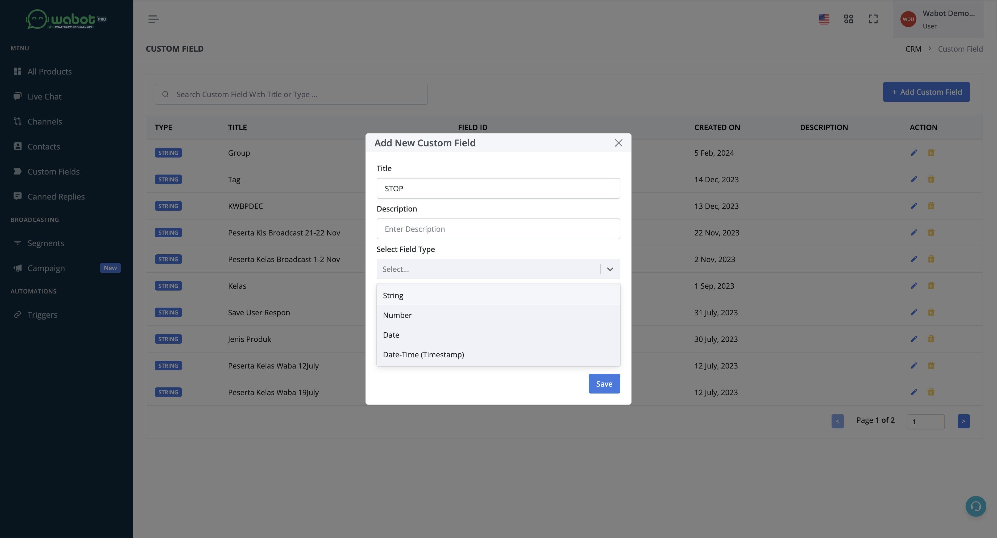Open All Products in sidebar
Viewport: 997px width, 538px height.
pyautogui.click(x=49, y=72)
